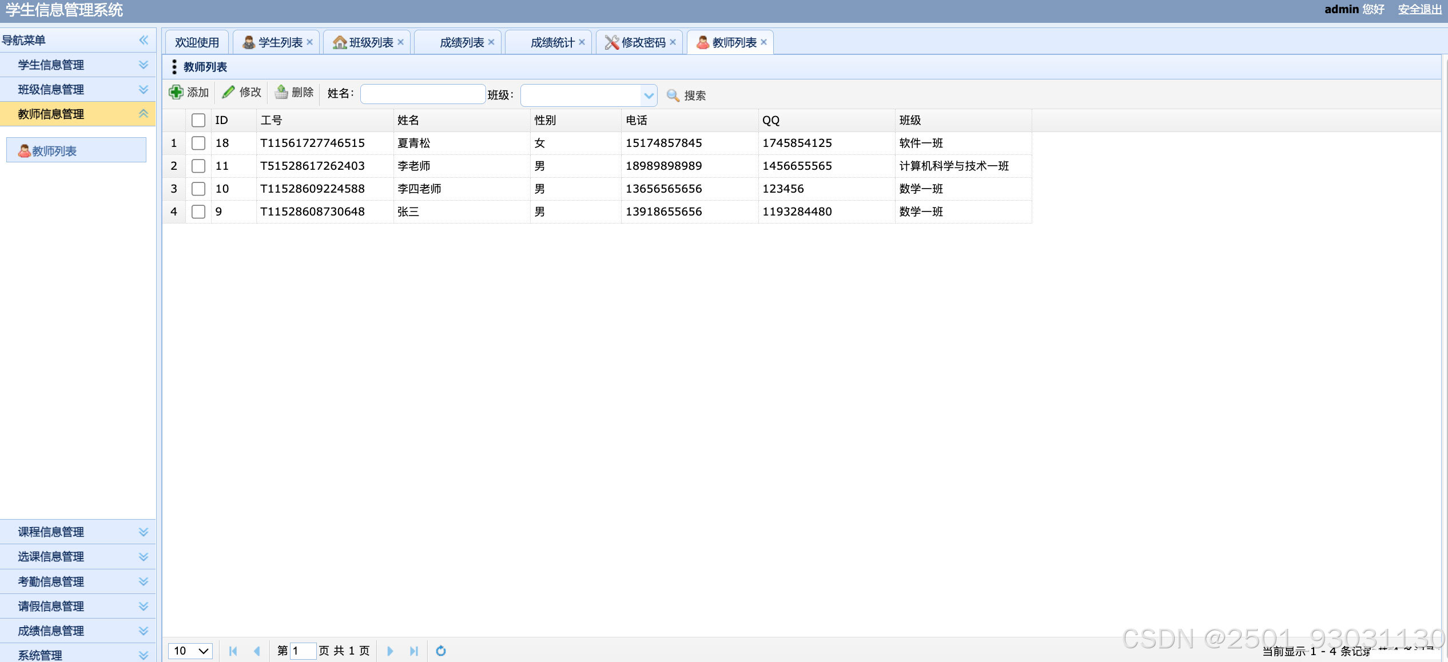This screenshot has width=1448, height=662.
Task: Click the 教师列表 panel title dots icon
Action: pyautogui.click(x=174, y=67)
